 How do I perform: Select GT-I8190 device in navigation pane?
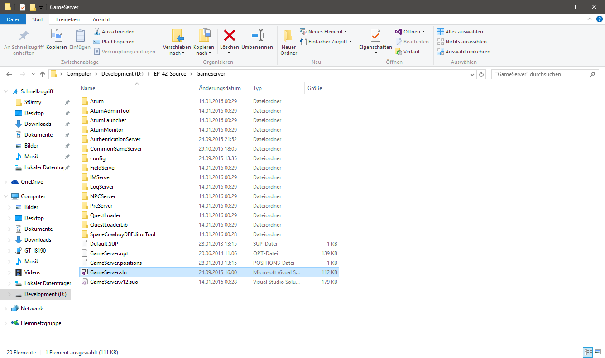click(x=36, y=251)
